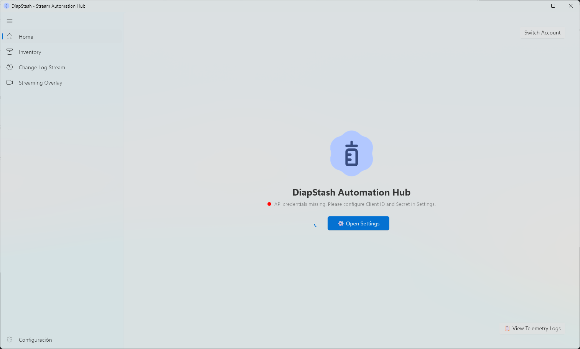
Task: Click the DiapStash title bar app icon
Action: [x=6, y=6]
